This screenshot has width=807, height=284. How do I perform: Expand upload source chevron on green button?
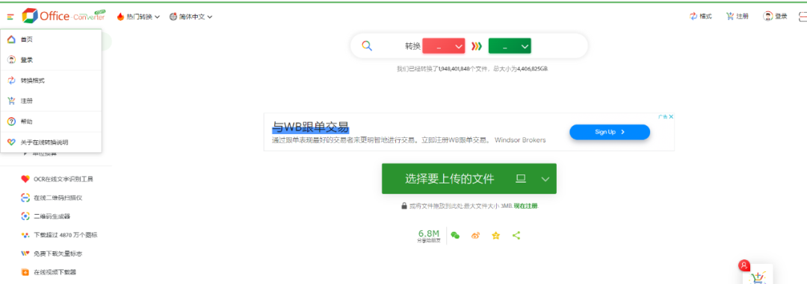coord(545,179)
